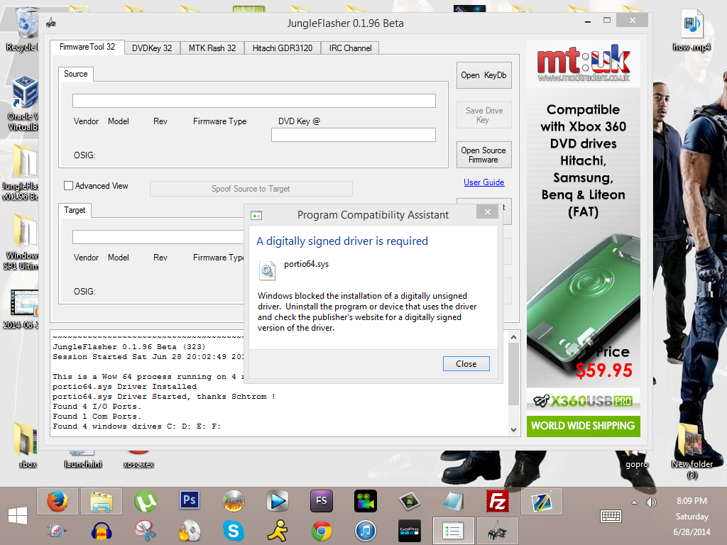Click the JungleFlasher title bar app icon
The width and height of the screenshot is (727, 545).
[51, 23]
